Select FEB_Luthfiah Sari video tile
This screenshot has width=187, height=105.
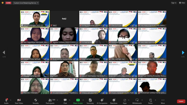[123, 52]
